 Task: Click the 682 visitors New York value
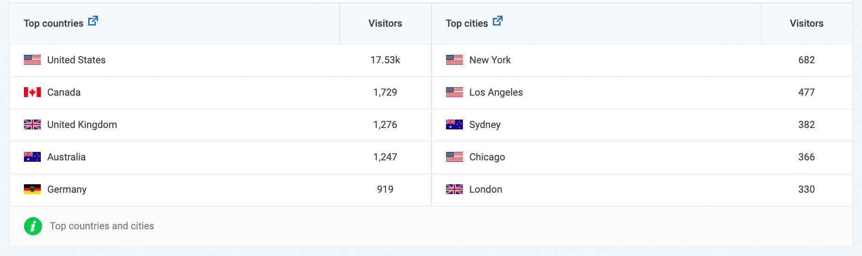806,60
